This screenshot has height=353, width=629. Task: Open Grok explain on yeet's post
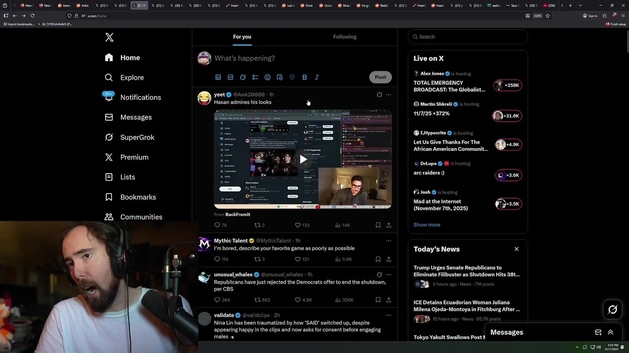379,95
